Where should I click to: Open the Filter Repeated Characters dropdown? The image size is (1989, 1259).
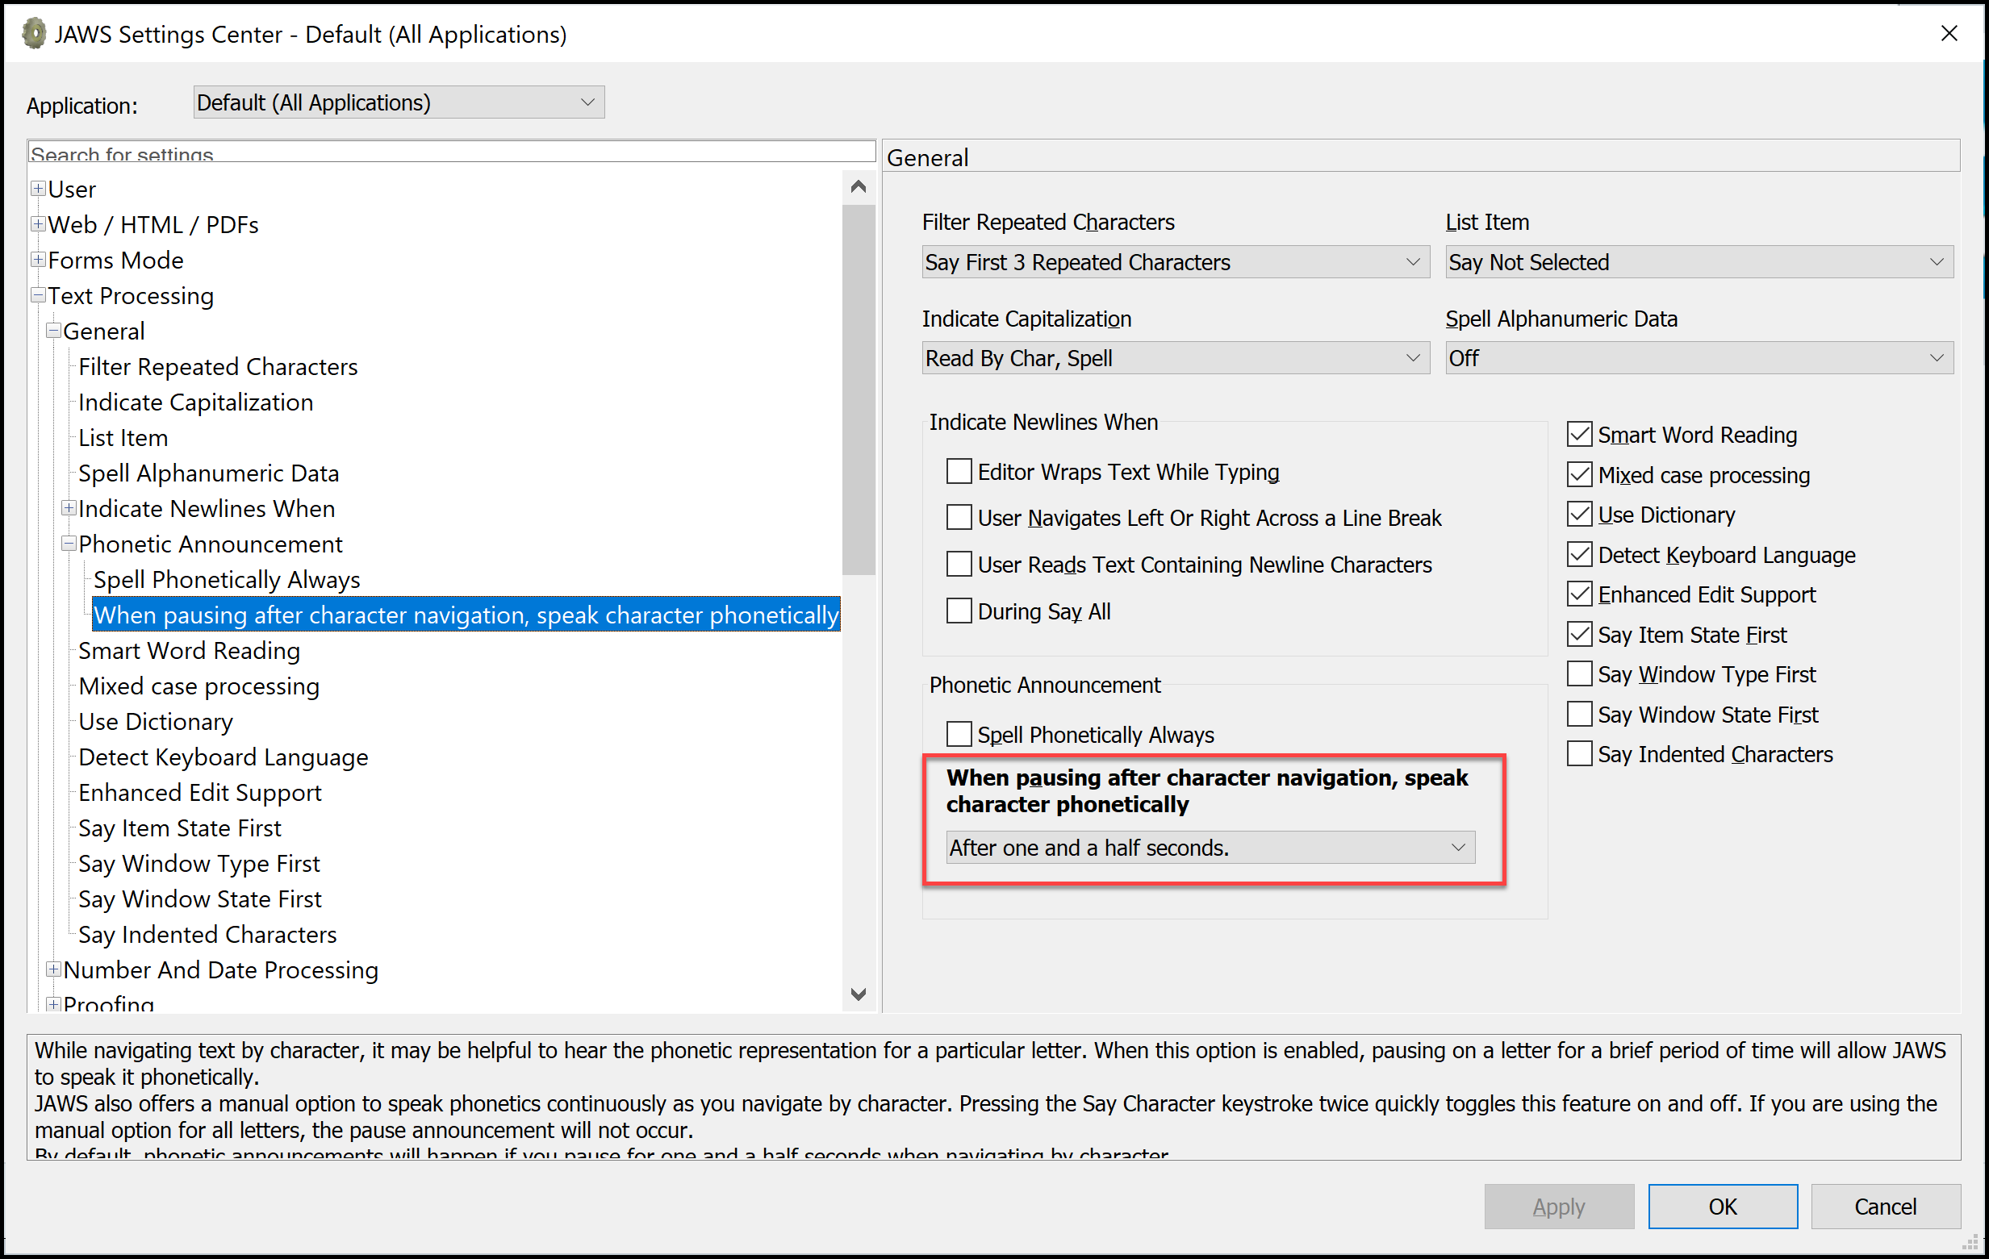(x=1176, y=263)
